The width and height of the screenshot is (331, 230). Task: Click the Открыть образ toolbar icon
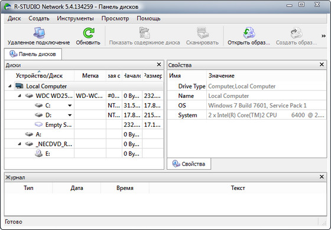249,33
